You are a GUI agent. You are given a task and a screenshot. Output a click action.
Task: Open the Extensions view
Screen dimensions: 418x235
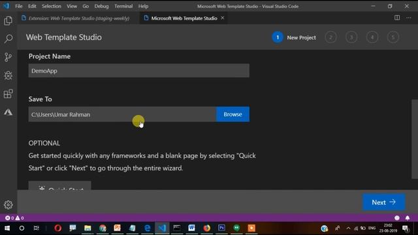pyautogui.click(x=8, y=94)
